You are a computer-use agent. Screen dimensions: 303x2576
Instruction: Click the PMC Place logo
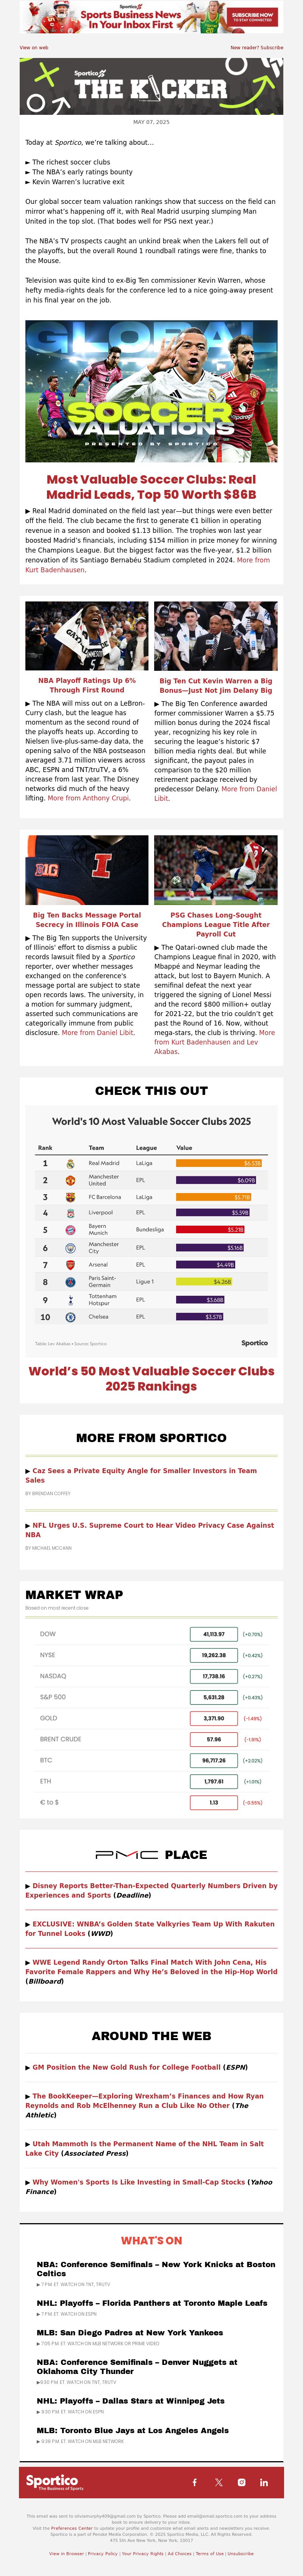click(x=151, y=1855)
